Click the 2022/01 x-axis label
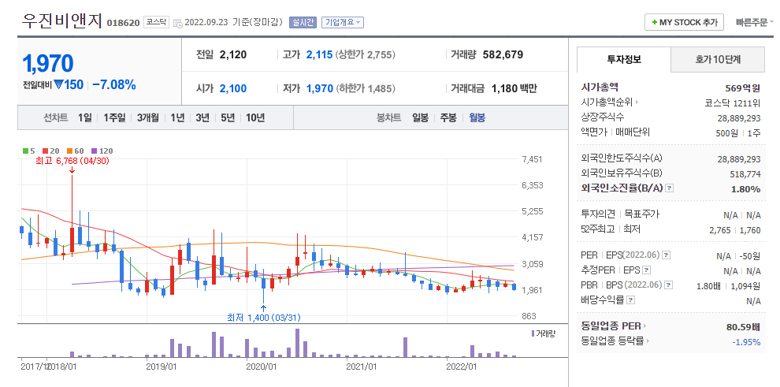 (x=462, y=367)
